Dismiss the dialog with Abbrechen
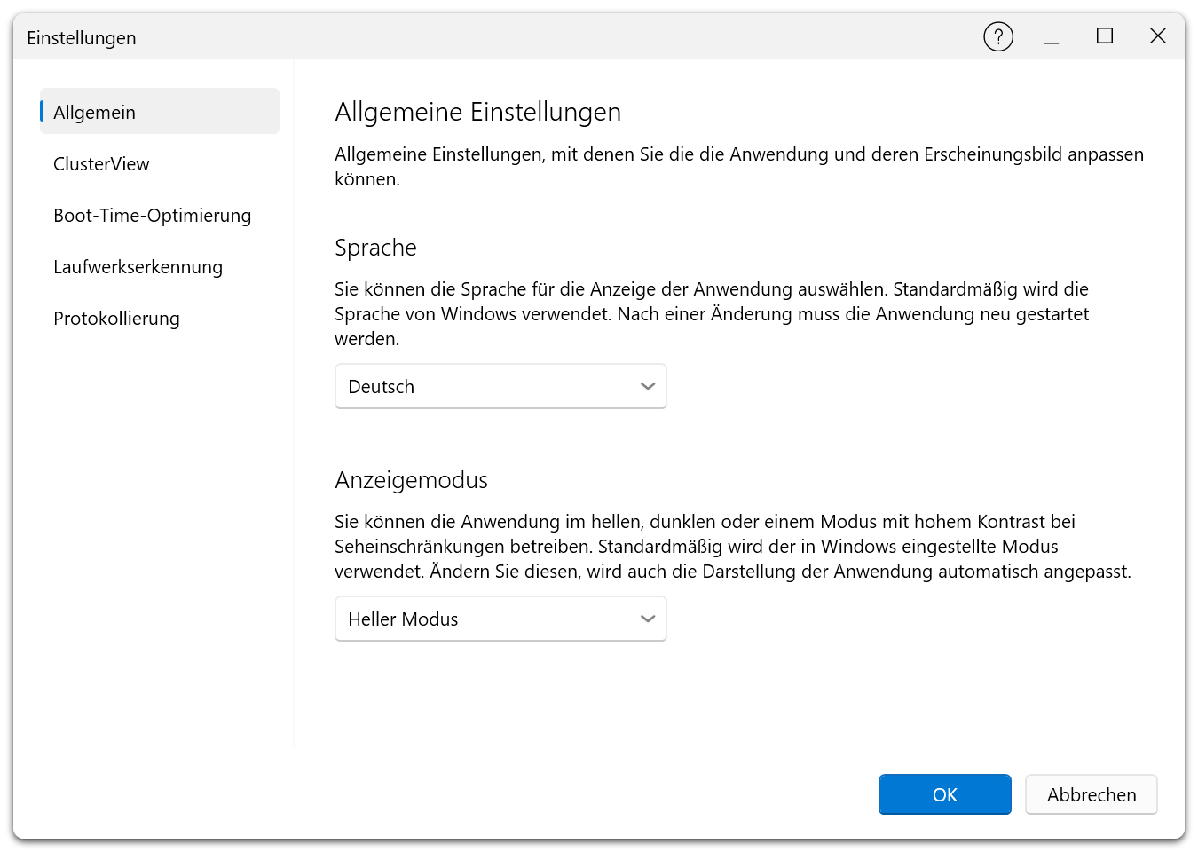 coord(1091,794)
